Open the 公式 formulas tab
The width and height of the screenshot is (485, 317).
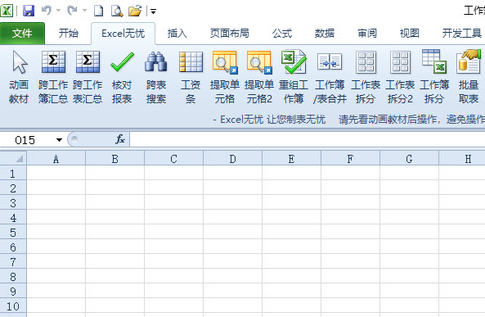click(x=282, y=33)
